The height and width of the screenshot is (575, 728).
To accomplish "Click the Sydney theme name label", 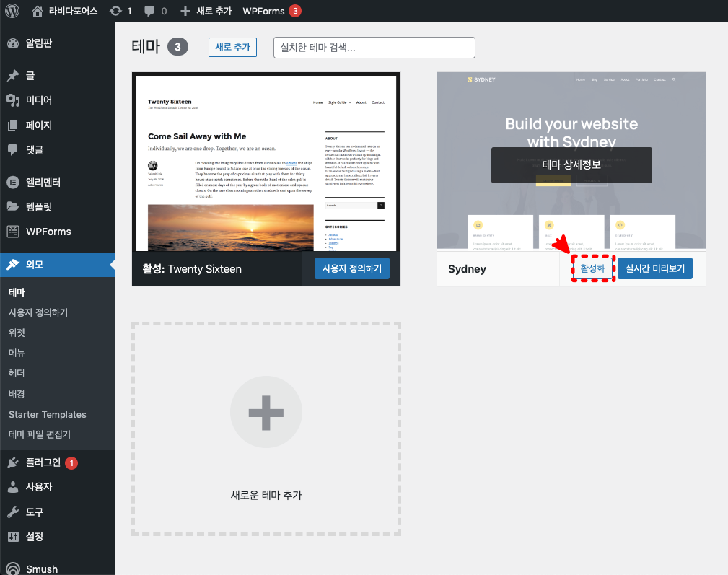I will click(x=467, y=269).
